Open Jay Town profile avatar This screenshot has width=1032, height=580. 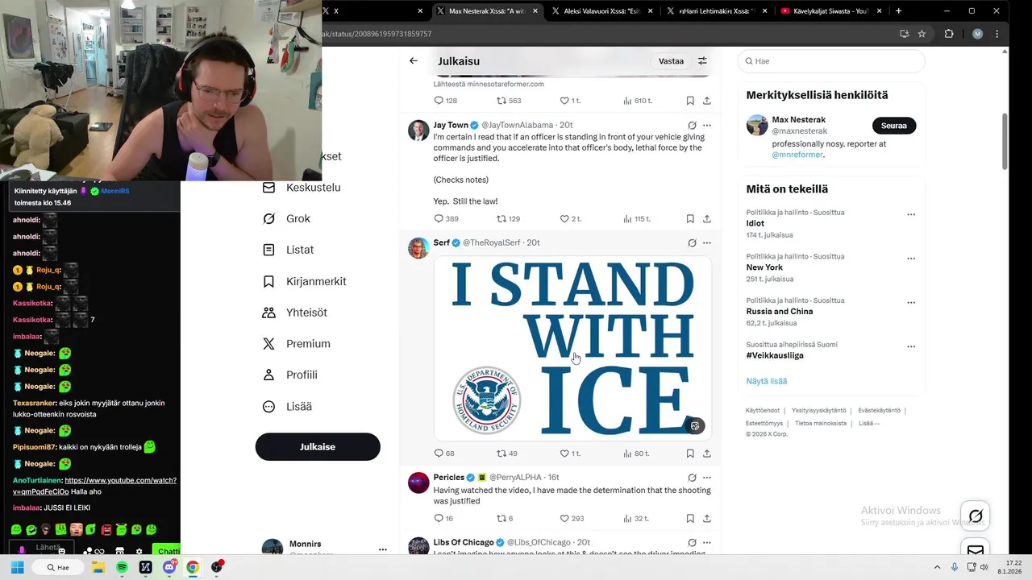[418, 130]
